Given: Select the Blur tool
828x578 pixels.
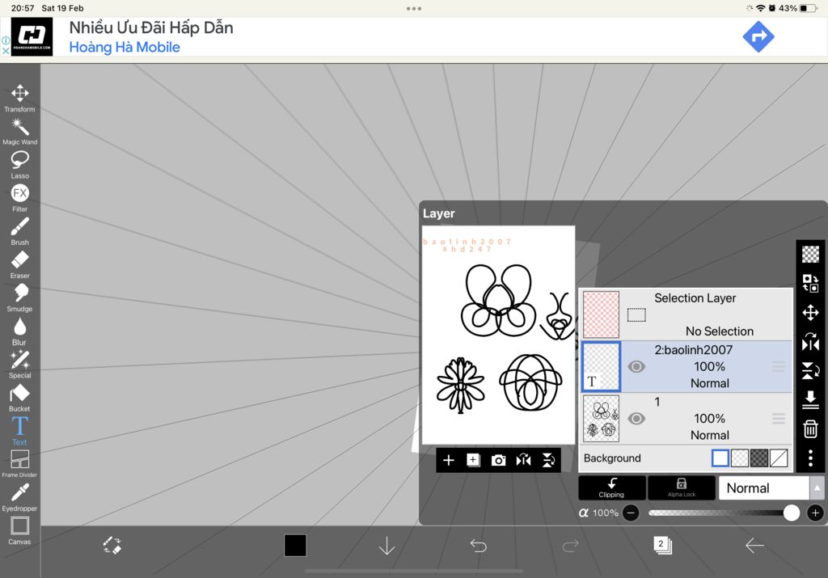Looking at the screenshot, I should point(19,331).
